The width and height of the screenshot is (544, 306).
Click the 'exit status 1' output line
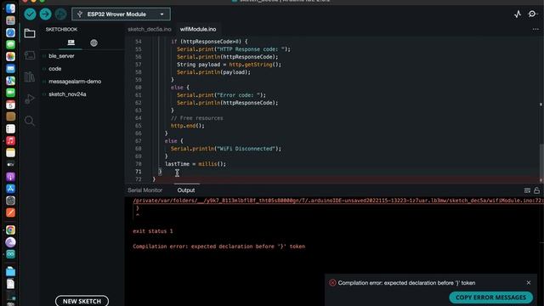point(153,231)
